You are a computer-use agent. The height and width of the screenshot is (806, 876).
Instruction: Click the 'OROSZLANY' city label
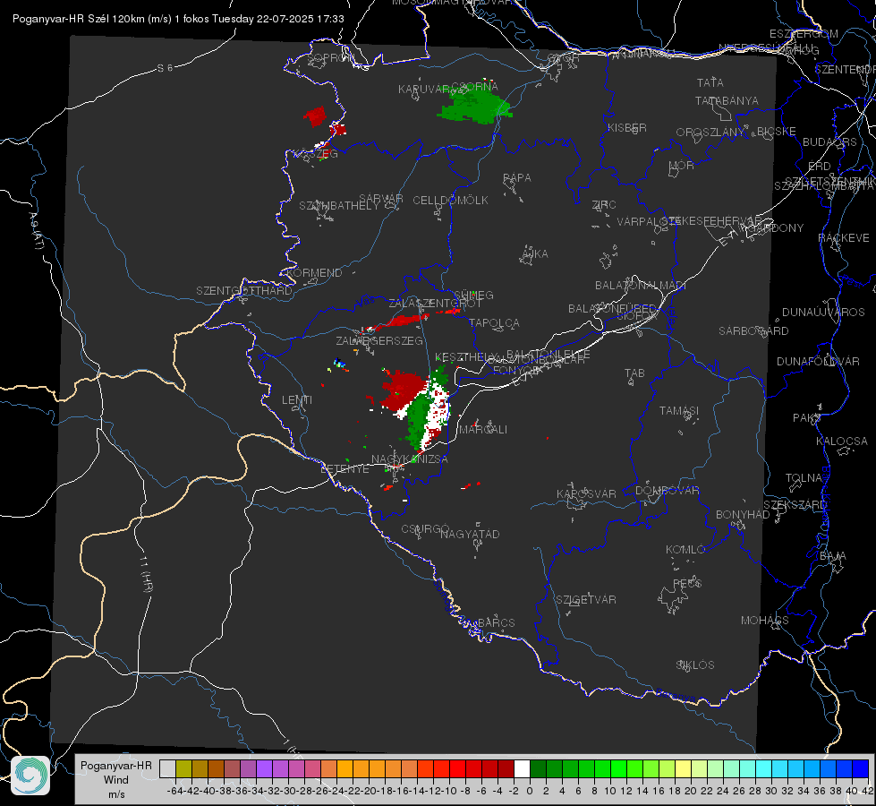(x=710, y=132)
